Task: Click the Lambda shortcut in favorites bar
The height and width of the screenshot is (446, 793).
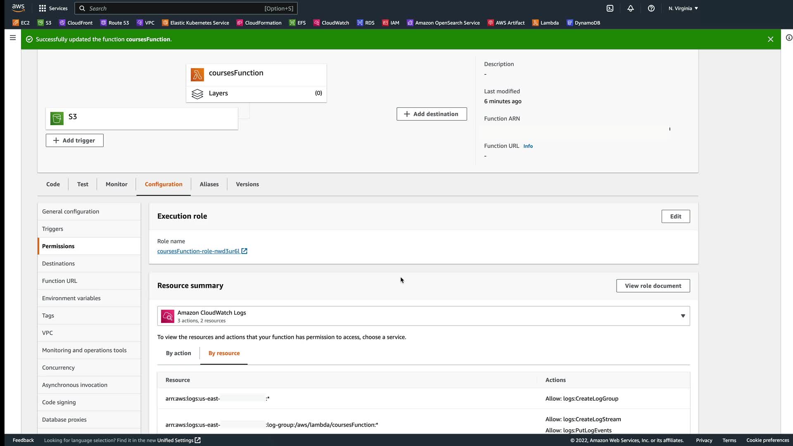Action: pos(545,23)
